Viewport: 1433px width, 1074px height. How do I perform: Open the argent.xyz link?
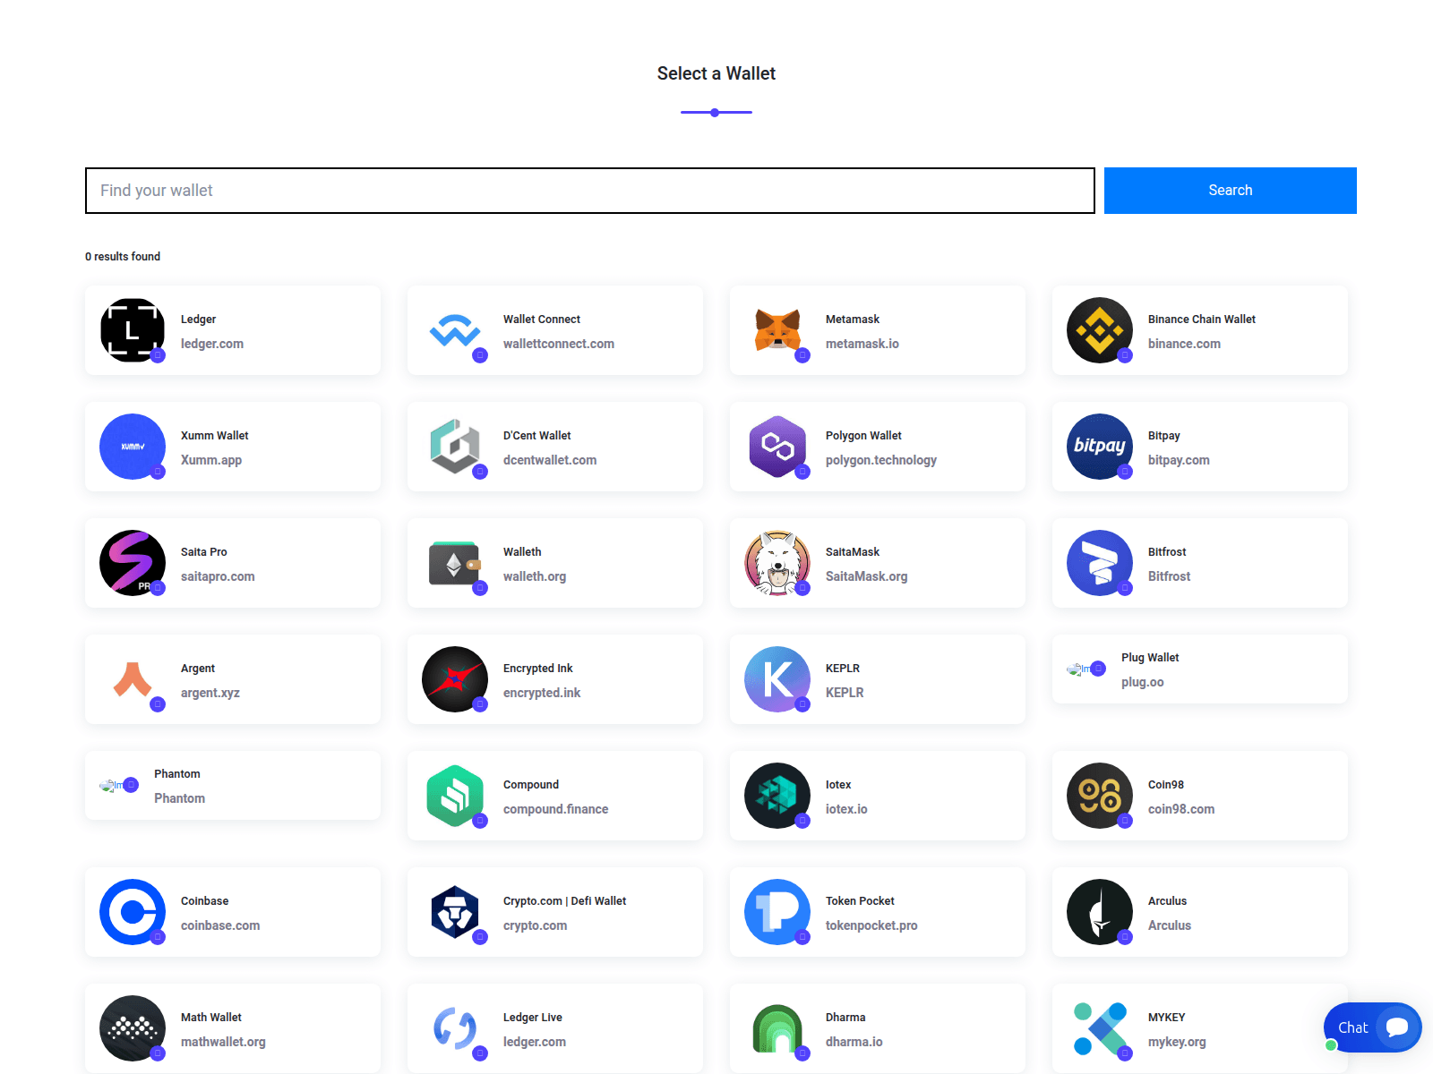point(210,693)
